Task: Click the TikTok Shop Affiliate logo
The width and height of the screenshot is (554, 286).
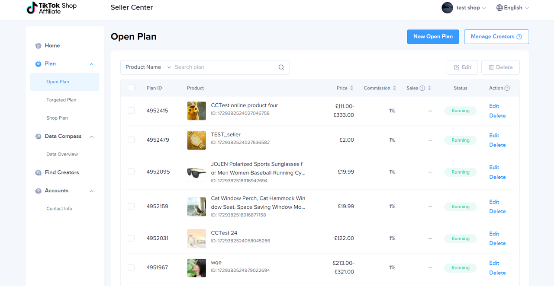Action: (x=52, y=8)
